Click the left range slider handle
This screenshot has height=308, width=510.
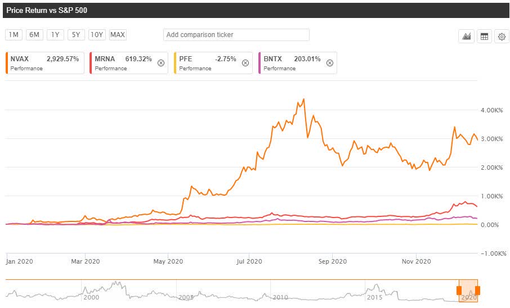(459, 290)
